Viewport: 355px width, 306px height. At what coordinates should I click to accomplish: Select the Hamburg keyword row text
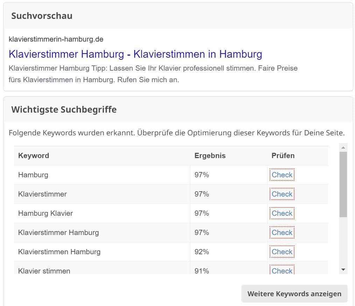point(33,175)
